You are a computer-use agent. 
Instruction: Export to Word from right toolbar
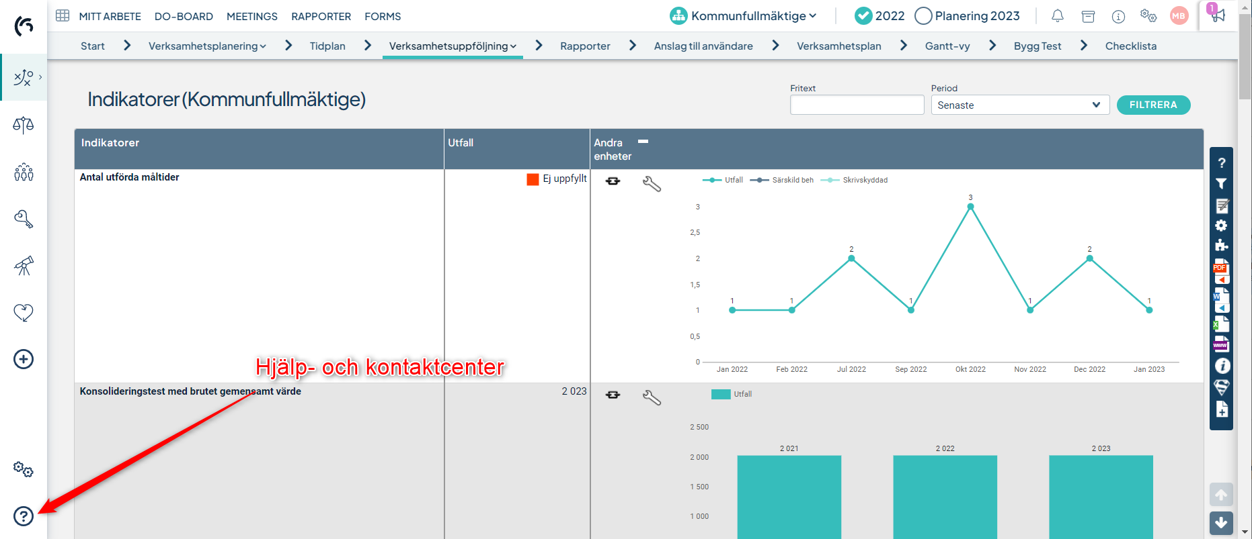click(1221, 299)
